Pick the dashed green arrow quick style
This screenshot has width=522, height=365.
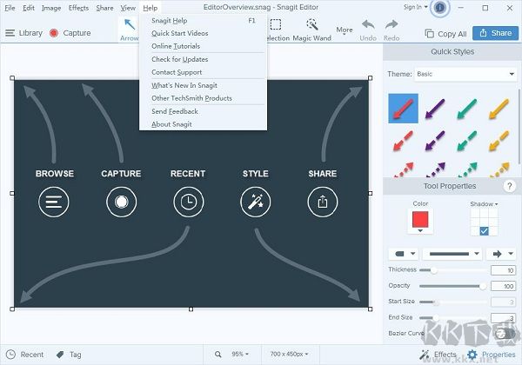466,140
